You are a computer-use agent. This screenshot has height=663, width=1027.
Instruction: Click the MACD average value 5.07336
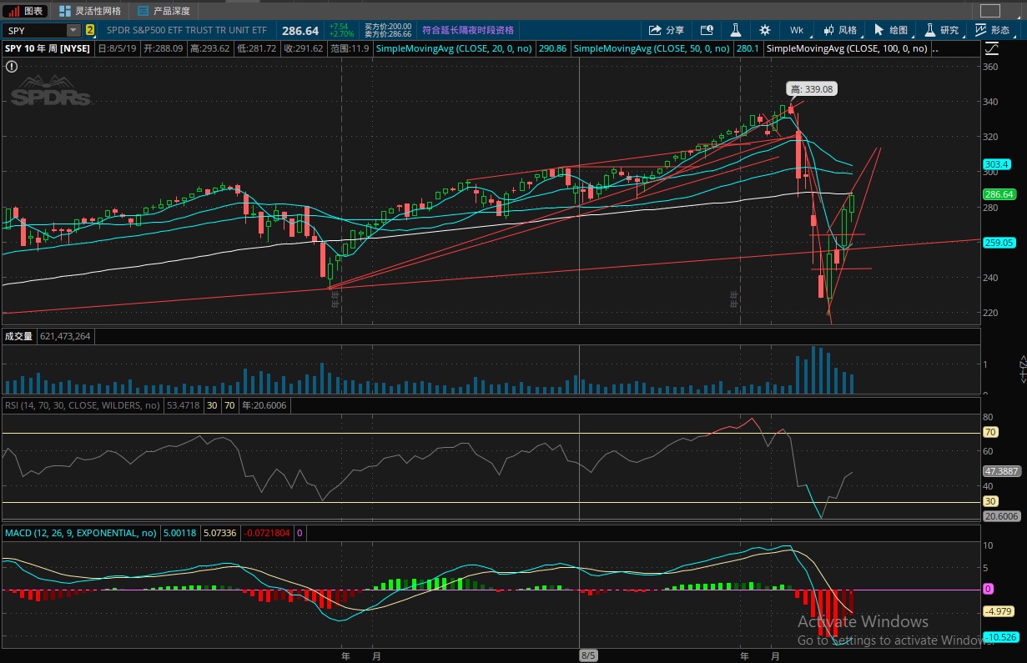point(221,532)
